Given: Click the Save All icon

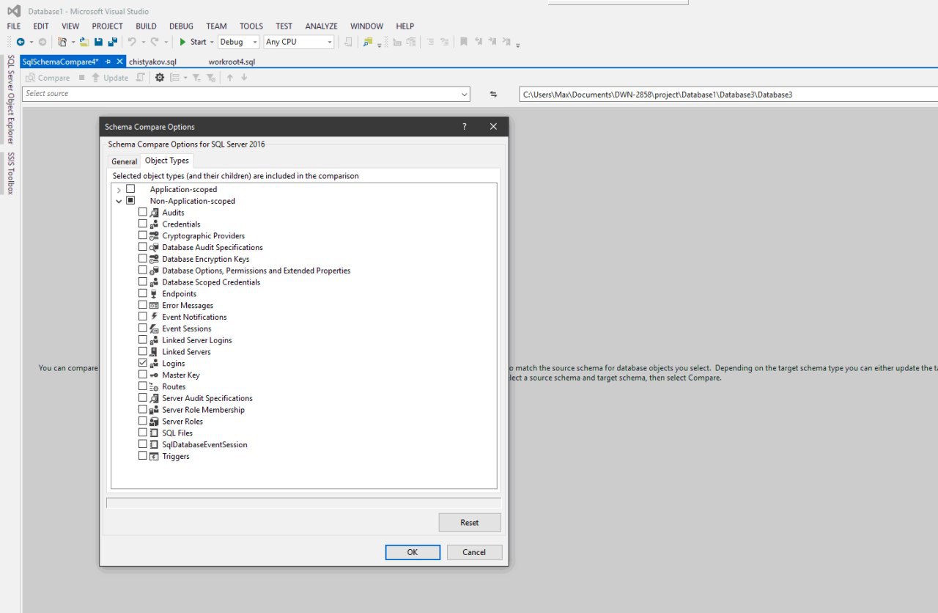Looking at the screenshot, I should coord(112,42).
